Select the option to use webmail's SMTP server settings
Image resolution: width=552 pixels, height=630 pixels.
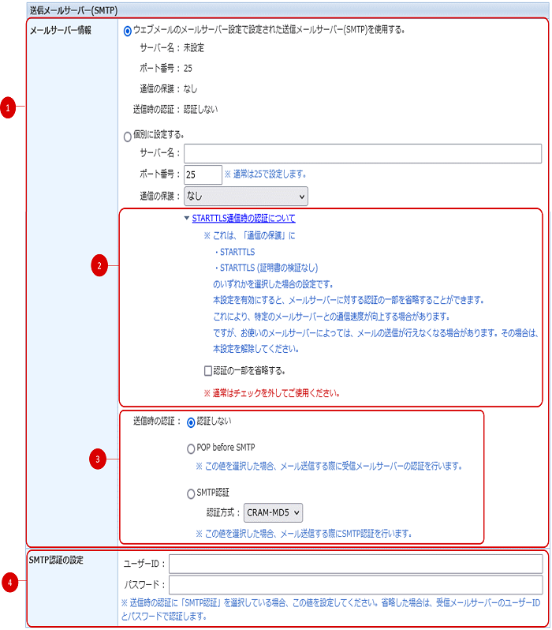click(x=127, y=31)
